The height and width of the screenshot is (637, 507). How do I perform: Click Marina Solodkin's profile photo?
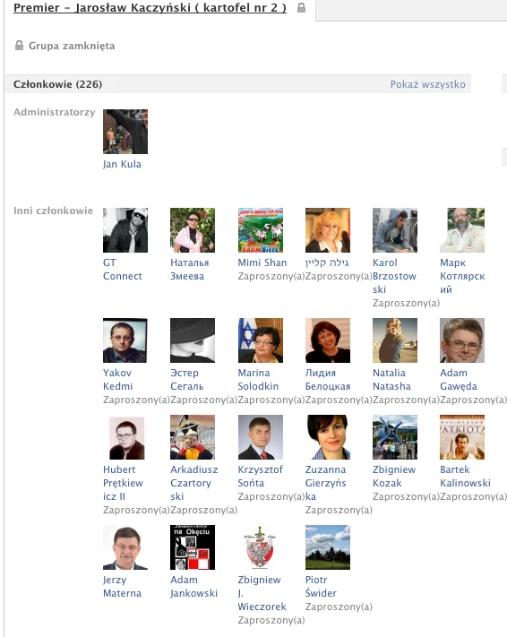click(261, 340)
